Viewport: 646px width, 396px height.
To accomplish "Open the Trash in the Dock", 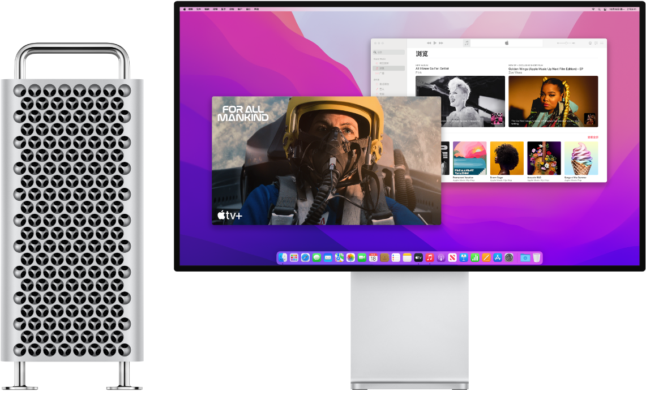I will click(x=536, y=258).
